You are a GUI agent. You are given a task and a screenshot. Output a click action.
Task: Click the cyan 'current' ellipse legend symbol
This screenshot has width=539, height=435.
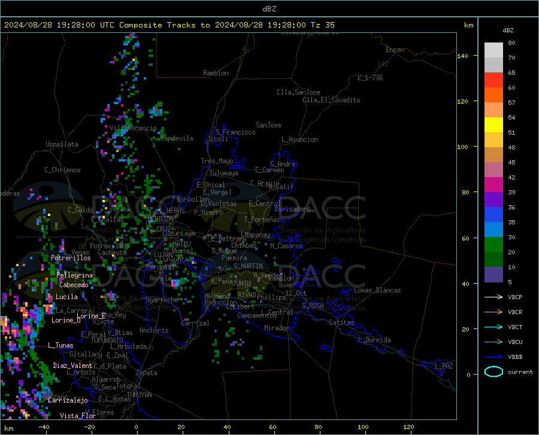(493, 372)
